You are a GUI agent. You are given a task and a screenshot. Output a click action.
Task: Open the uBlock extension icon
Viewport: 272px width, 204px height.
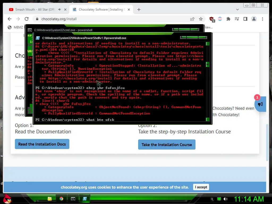tap(212, 19)
